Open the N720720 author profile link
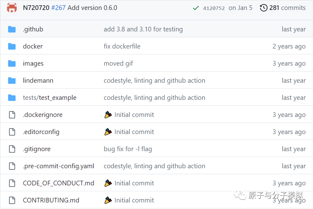313x209 pixels. pos(36,8)
